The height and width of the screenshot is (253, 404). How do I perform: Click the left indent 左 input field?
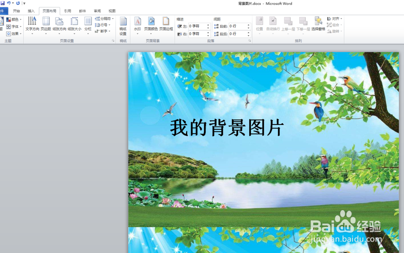[197, 26]
